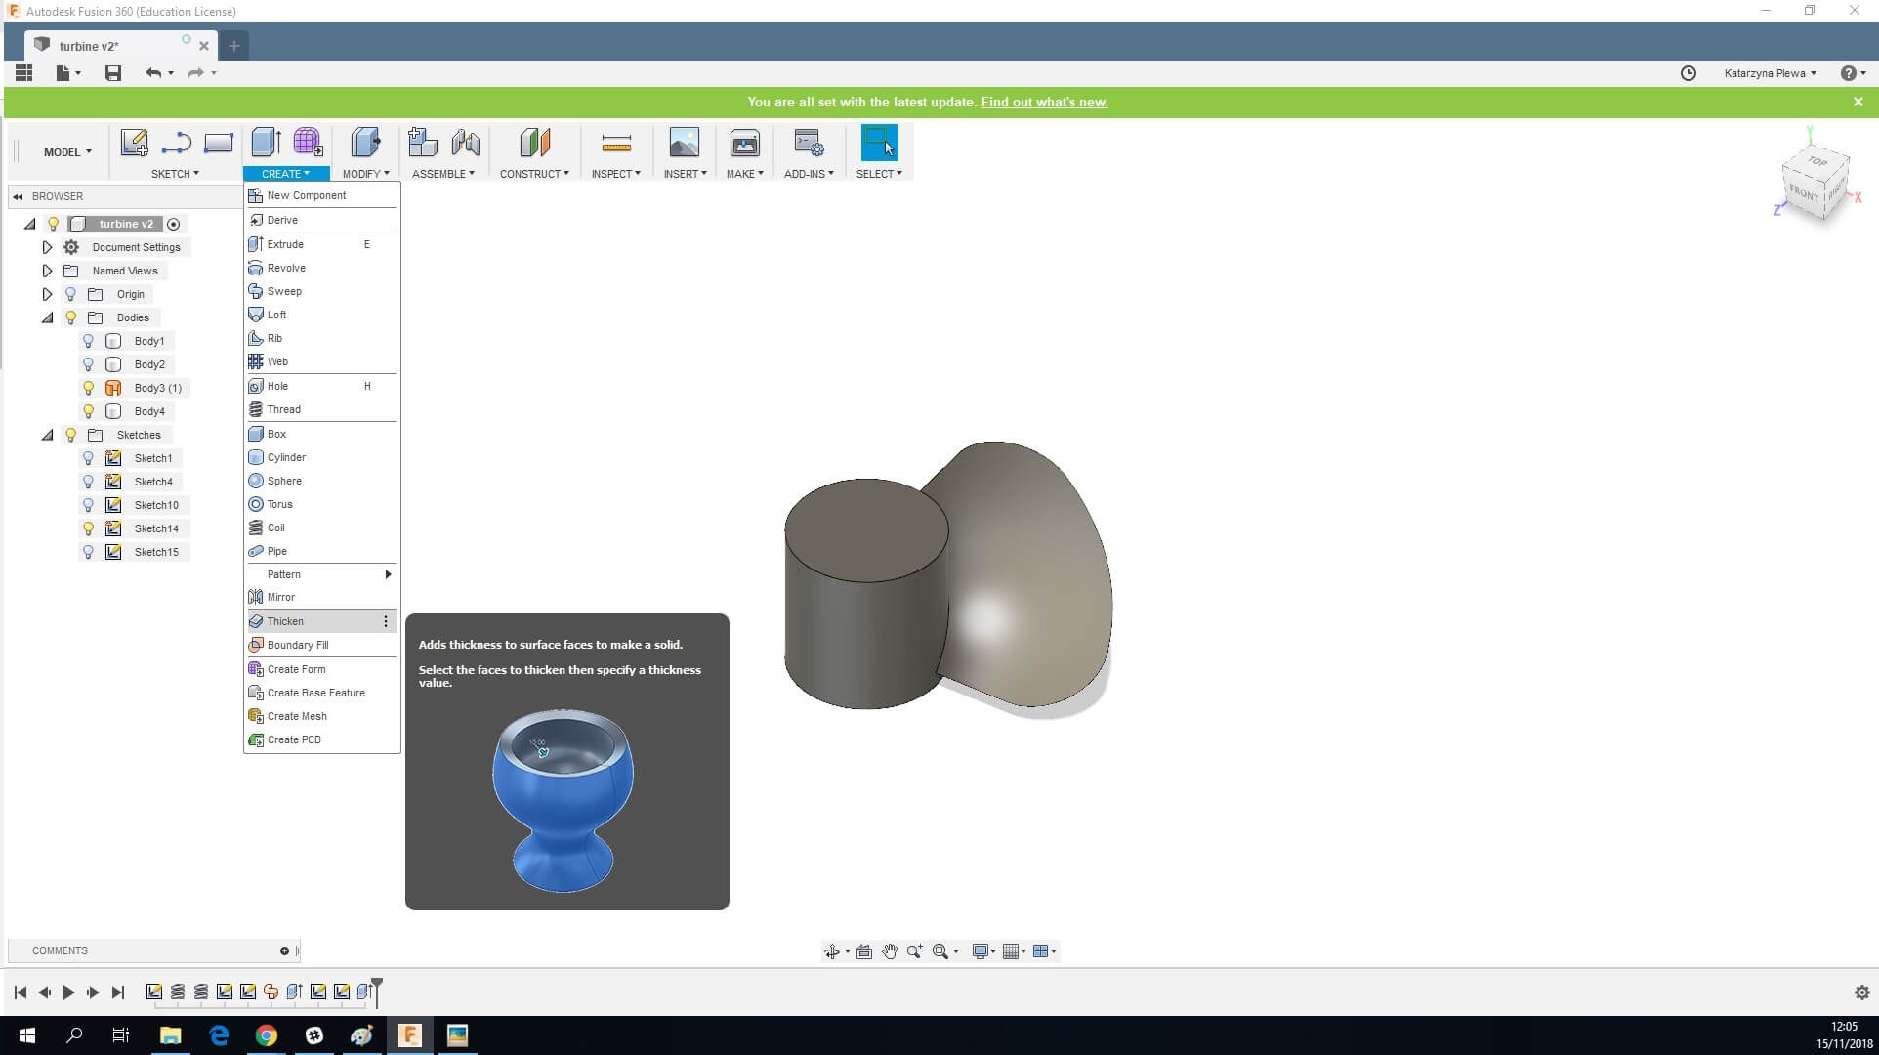Screen dimensions: 1879x1055
Task: Close the turbine v2 tab
Action: 204,46
